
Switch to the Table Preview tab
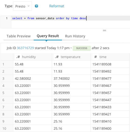(x=19, y=36)
